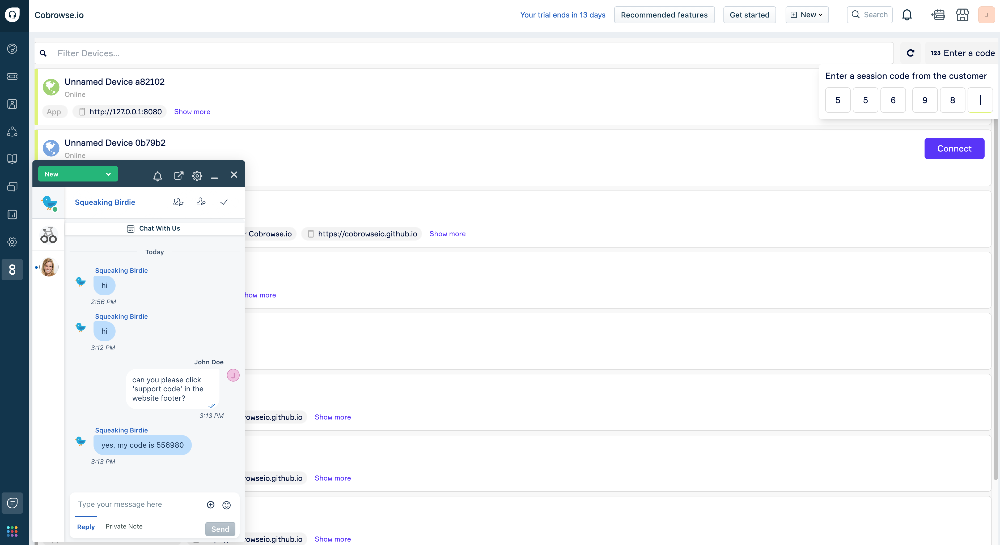Click the add attachment plus icon
The image size is (1000, 545).
coord(210,504)
